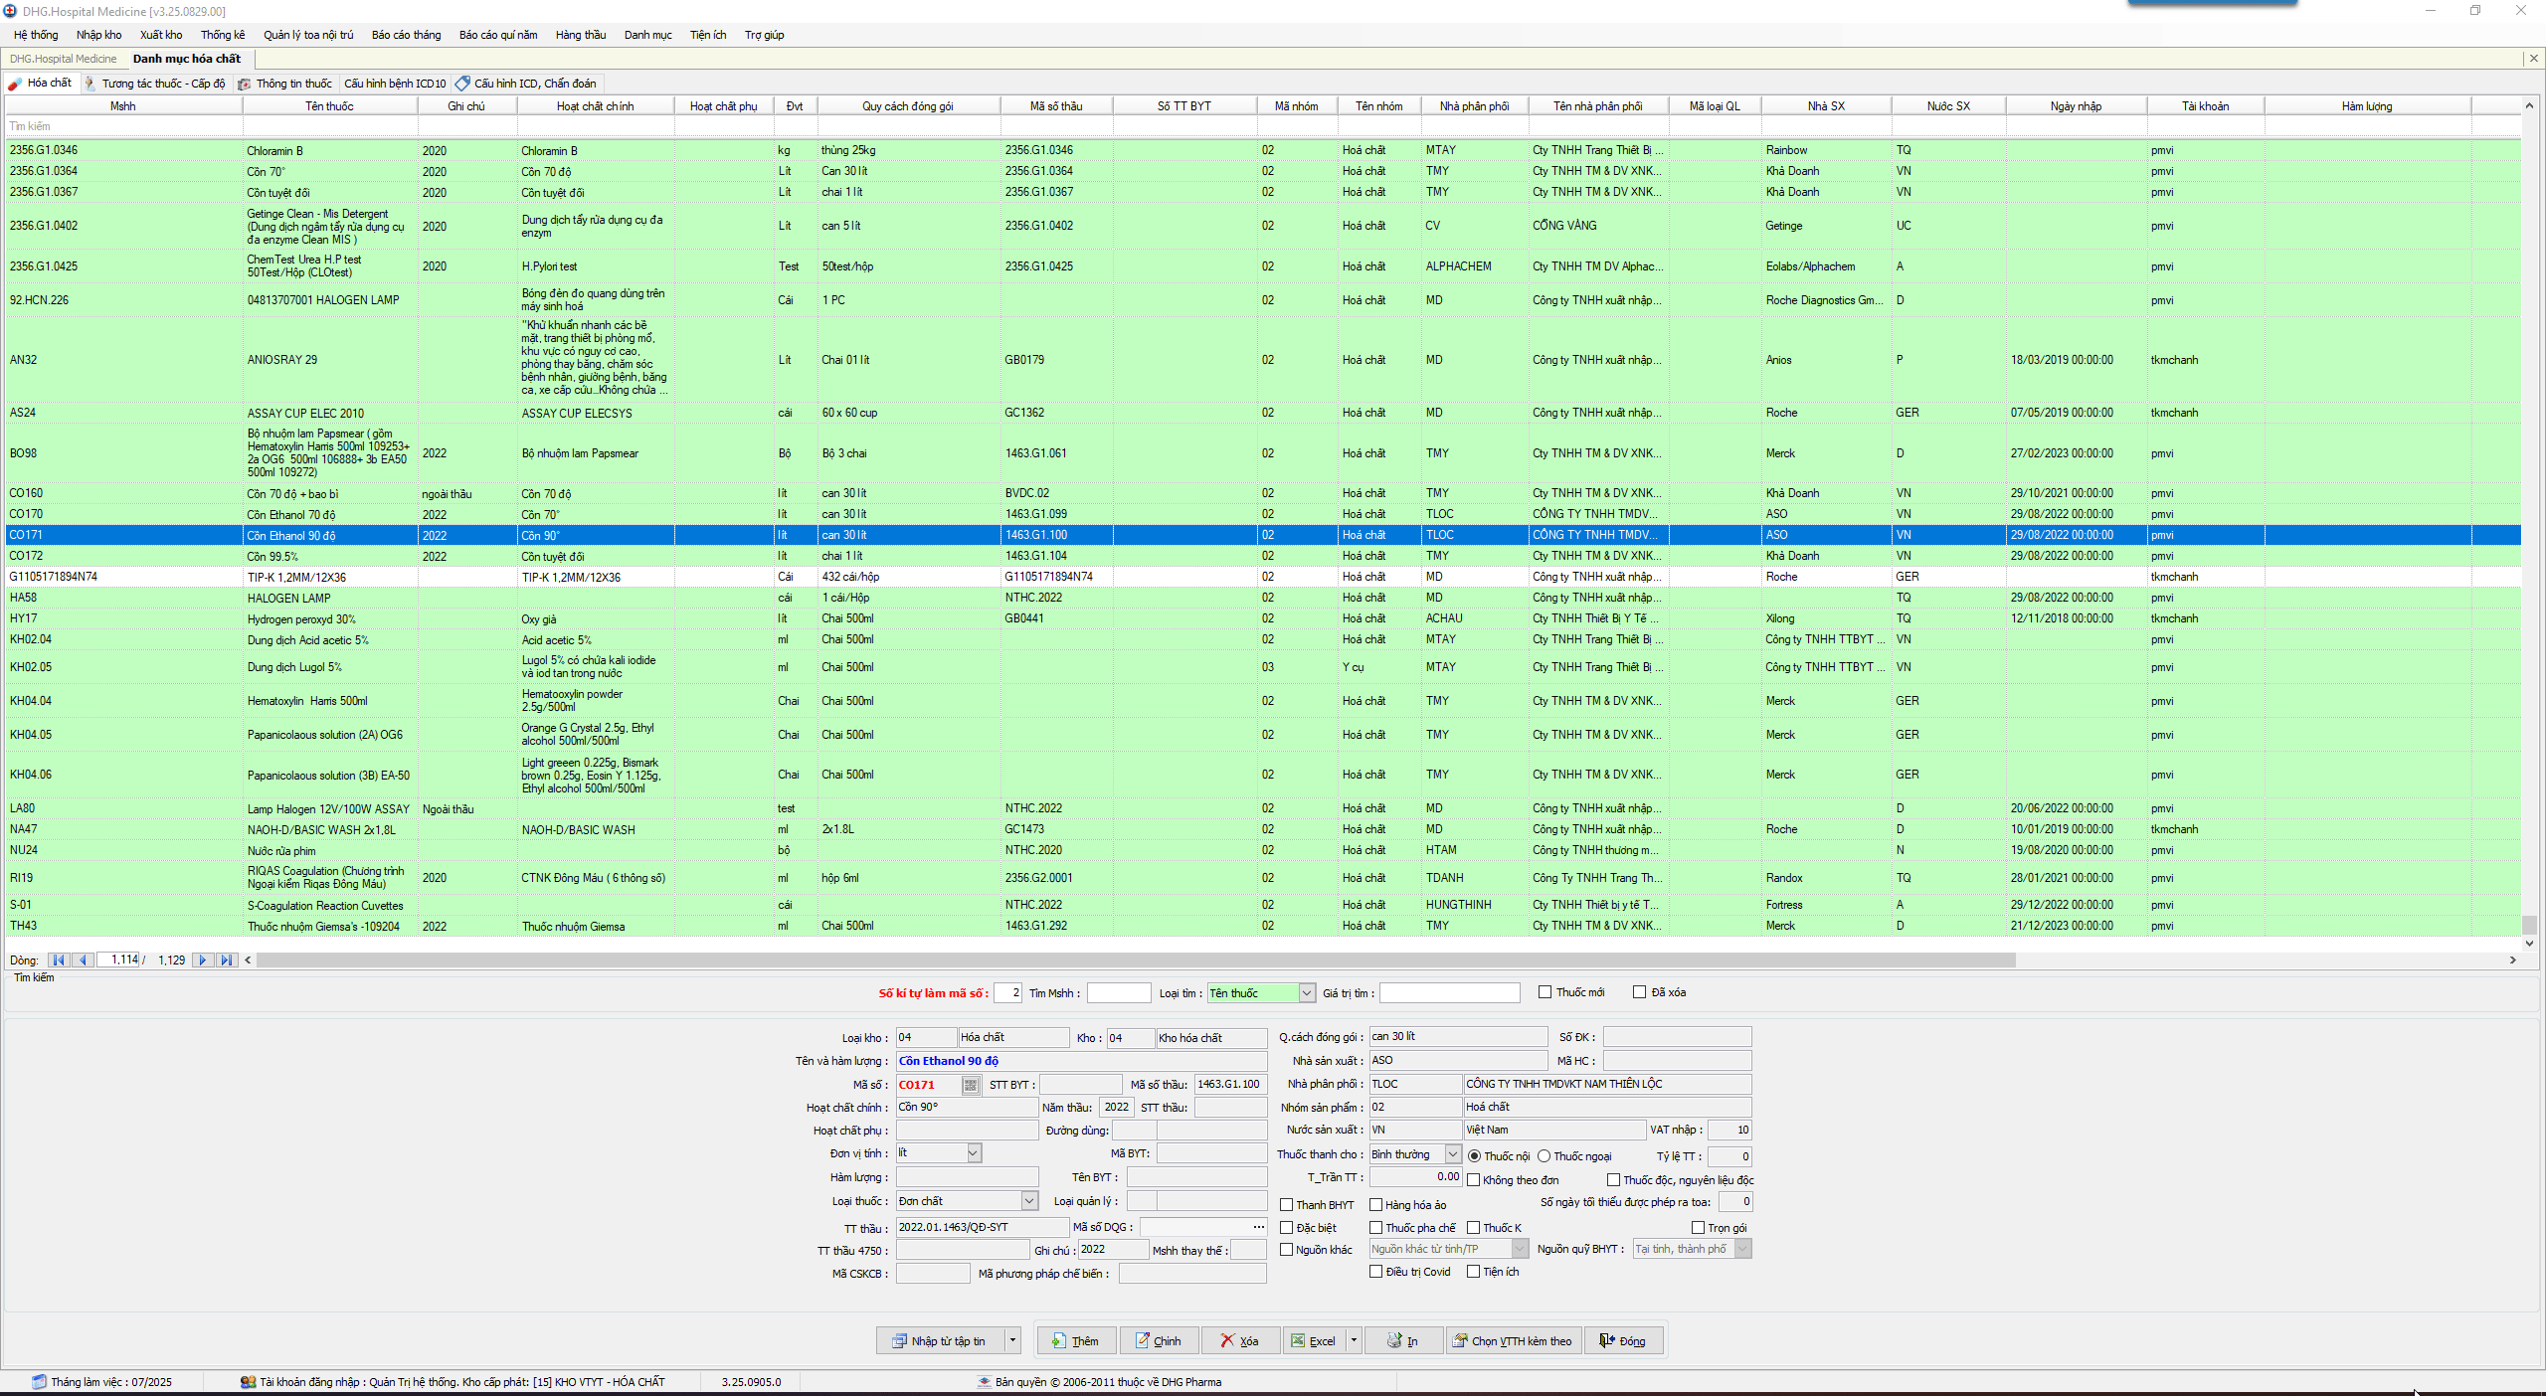Switch to Thông tin thuốc tab
The width and height of the screenshot is (2546, 1396).
(x=292, y=84)
